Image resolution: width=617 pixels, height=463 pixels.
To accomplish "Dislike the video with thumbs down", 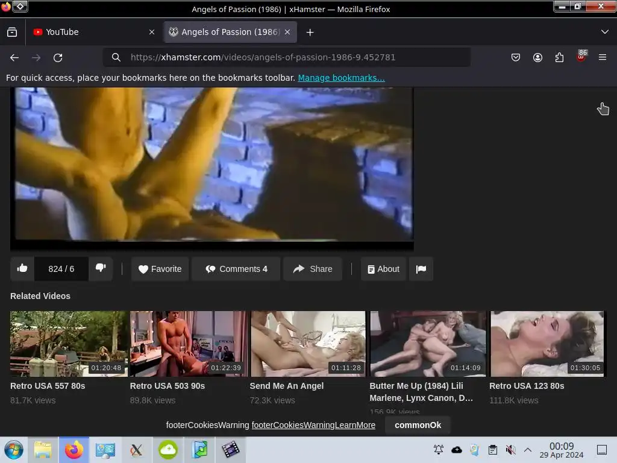I will coord(101,268).
